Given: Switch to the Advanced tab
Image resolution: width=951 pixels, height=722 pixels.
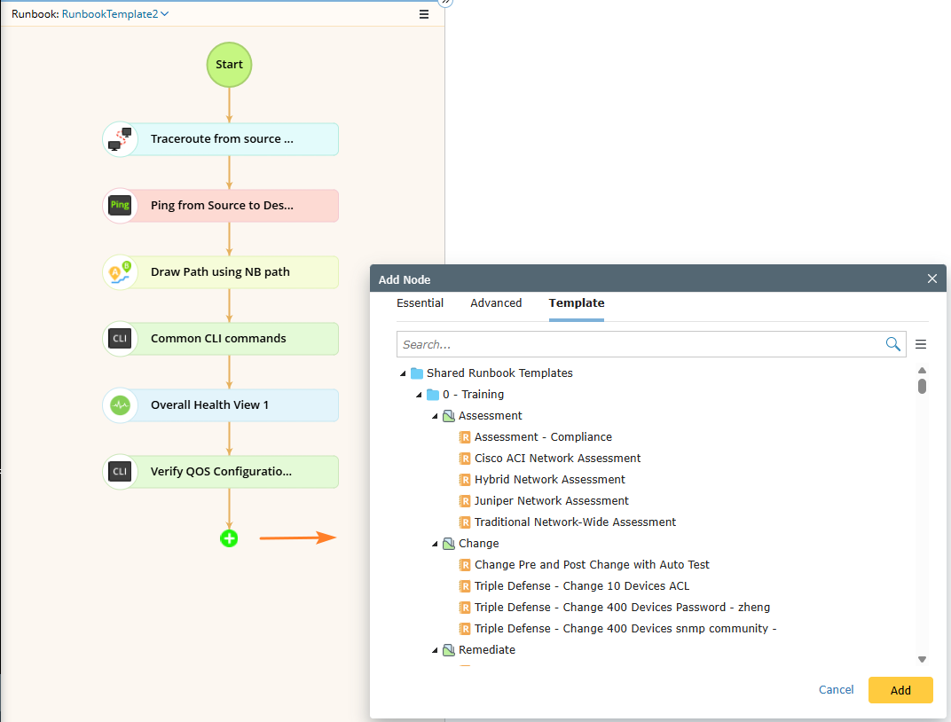Looking at the screenshot, I should pyautogui.click(x=496, y=303).
